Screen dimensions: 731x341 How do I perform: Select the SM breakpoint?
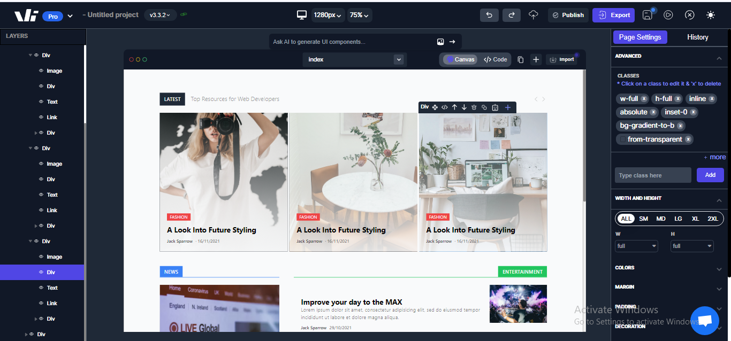coord(644,219)
